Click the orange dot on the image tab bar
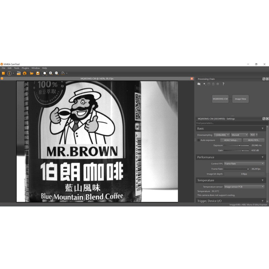 [x=2, y=79]
